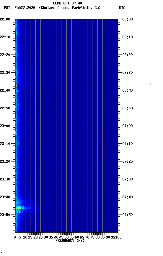Click the 20 Hz frequency tick label
Screen dimensions: 163x256
35,237
